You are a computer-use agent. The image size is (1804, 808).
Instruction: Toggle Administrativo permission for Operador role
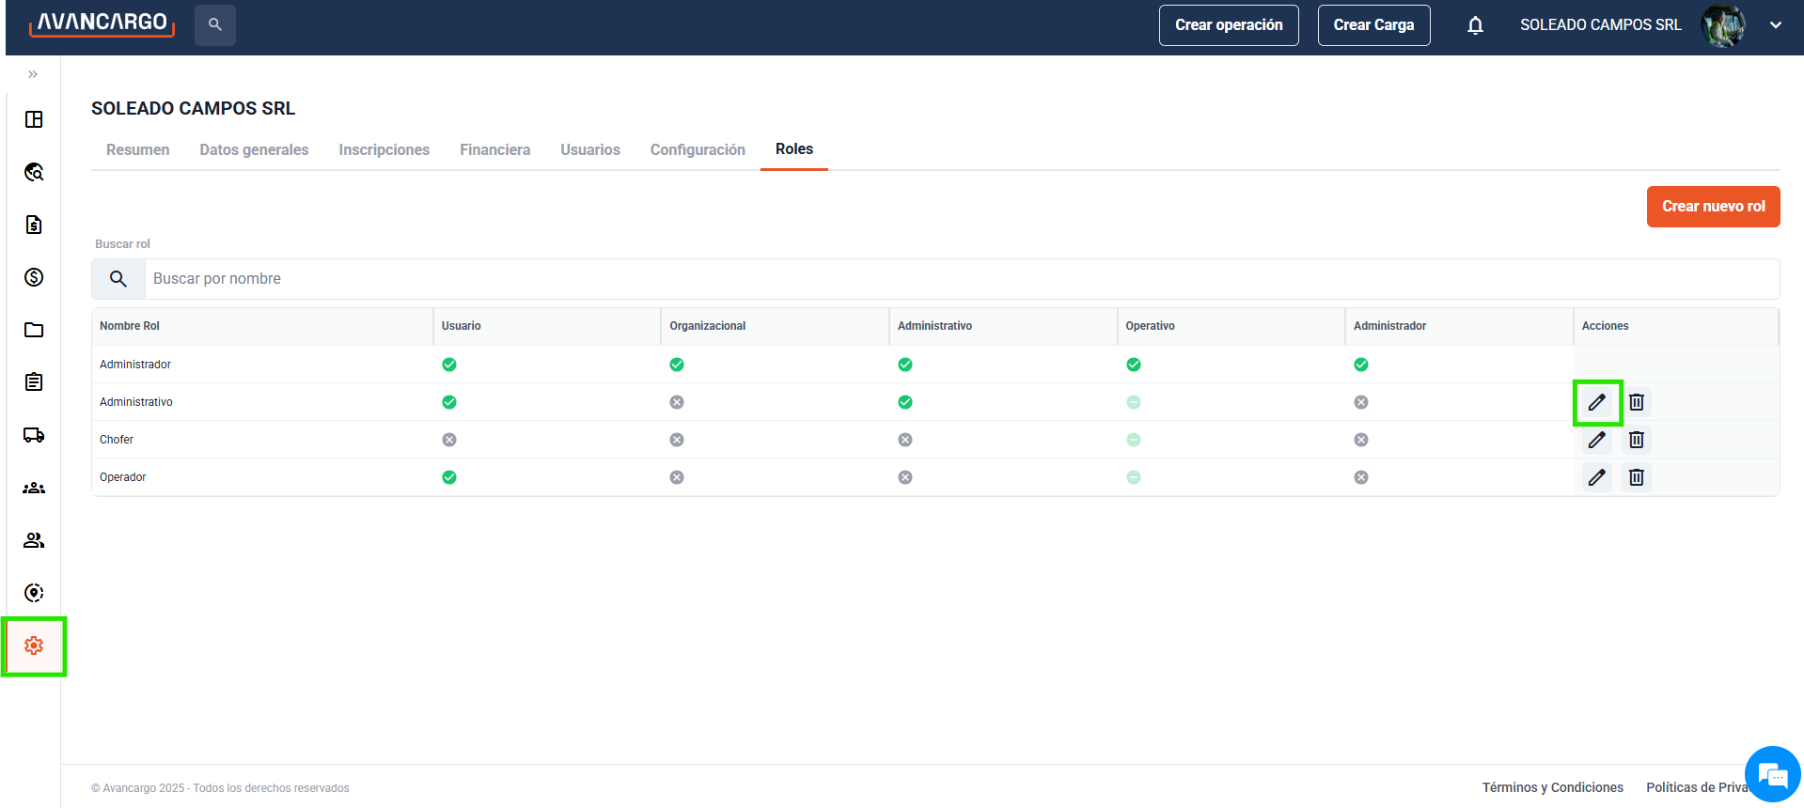[905, 477]
